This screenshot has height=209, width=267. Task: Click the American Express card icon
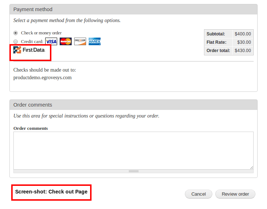pos(94,42)
